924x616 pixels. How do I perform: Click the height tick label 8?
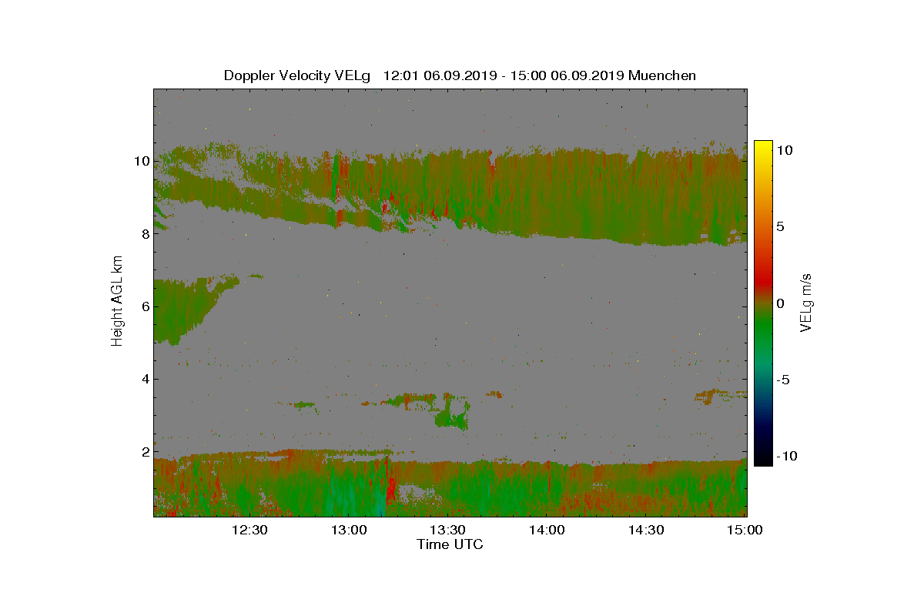point(145,233)
